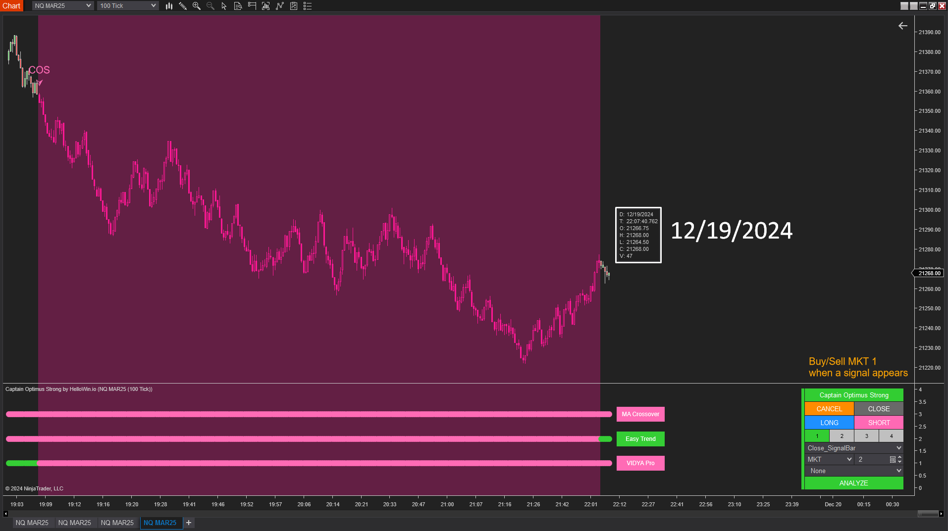Select the drawing tools pencil icon
Screen dimensions: 948x531
[183, 6]
